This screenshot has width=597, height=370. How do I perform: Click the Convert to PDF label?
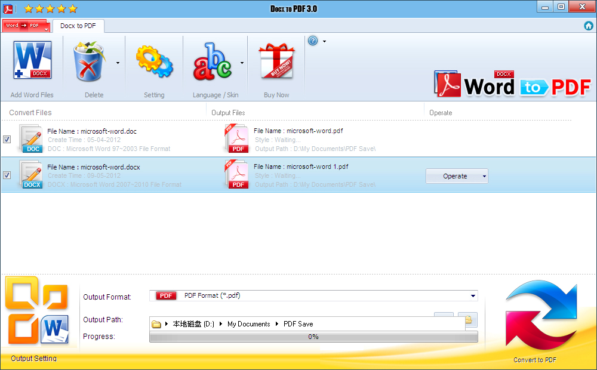click(534, 360)
